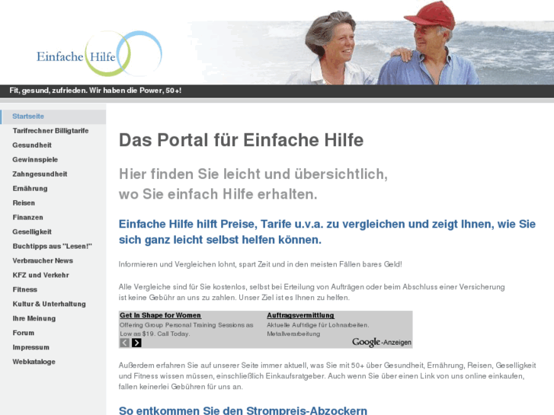Open Kultur & Unterhaltung

click(49, 304)
